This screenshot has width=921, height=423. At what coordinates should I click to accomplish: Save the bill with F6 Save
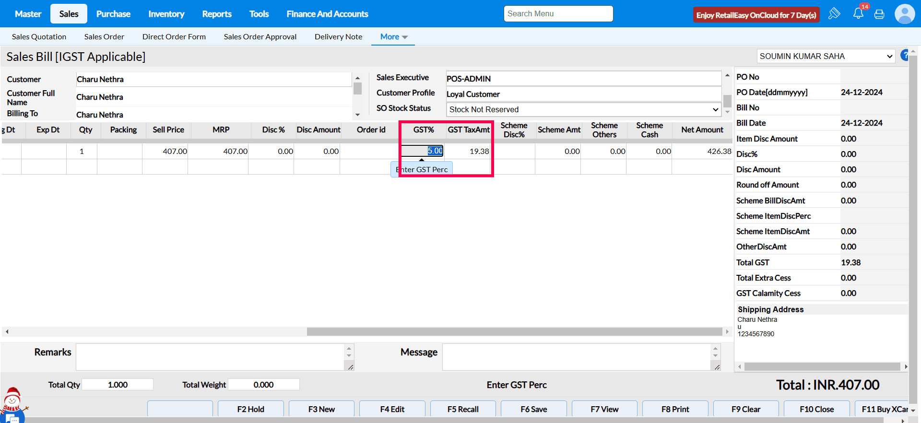coord(534,409)
